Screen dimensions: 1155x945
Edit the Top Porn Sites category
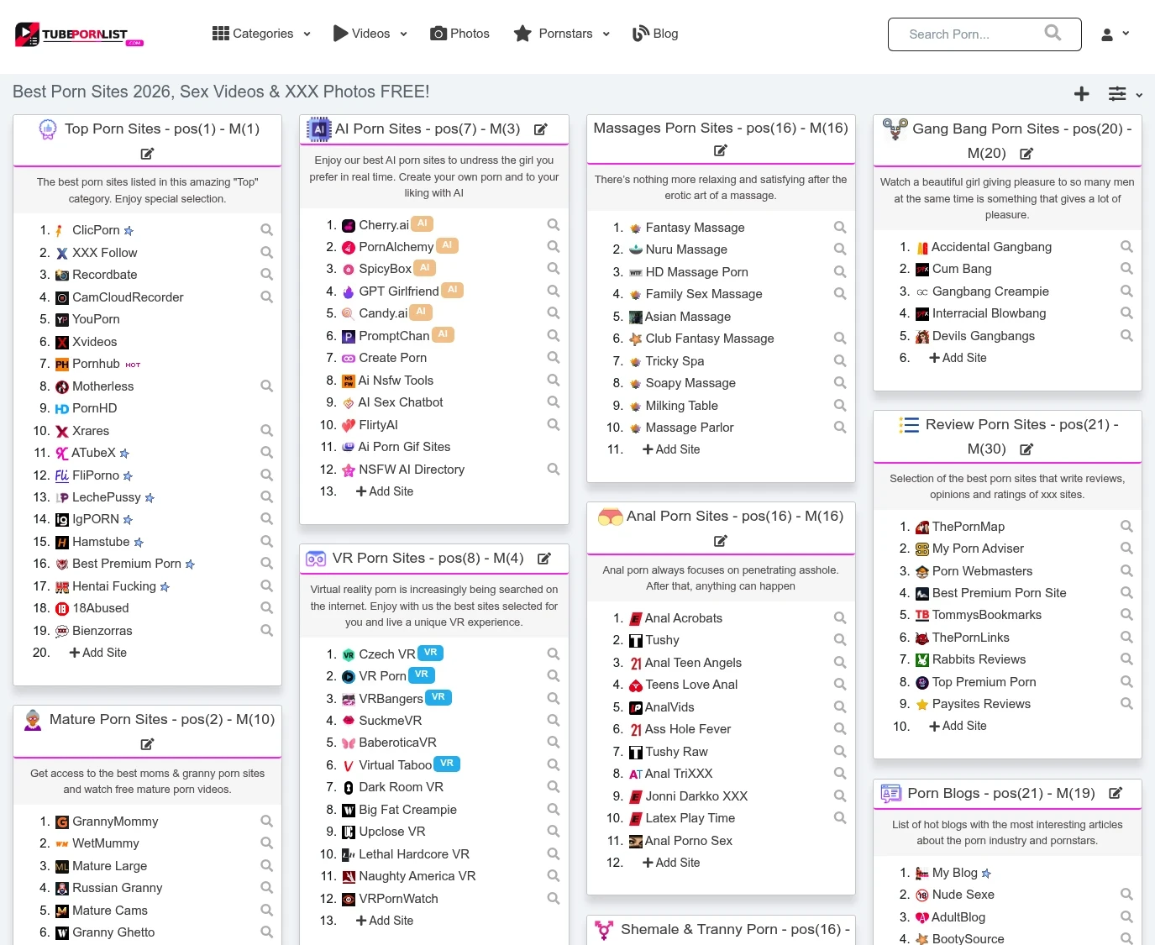click(x=147, y=154)
